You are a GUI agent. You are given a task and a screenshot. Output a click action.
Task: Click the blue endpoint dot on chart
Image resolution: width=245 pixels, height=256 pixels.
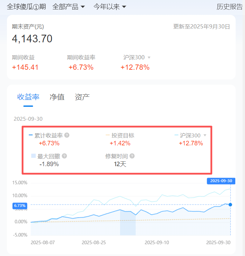[230, 205]
